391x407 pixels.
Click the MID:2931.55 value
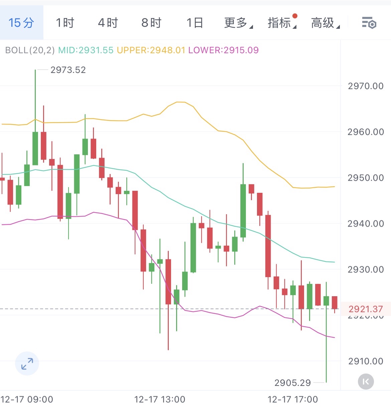[x=86, y=50]
